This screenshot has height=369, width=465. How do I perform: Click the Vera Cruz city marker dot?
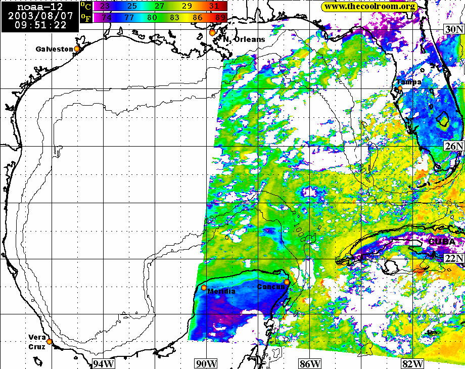tap(49, 341)
